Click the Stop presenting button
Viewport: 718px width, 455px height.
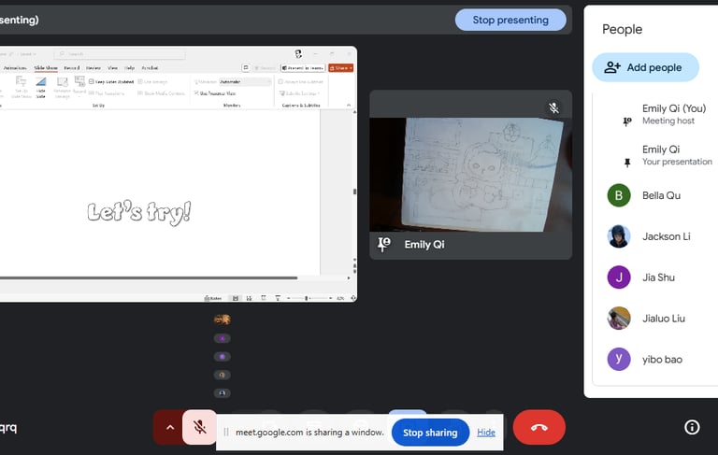tap(510, 21)
